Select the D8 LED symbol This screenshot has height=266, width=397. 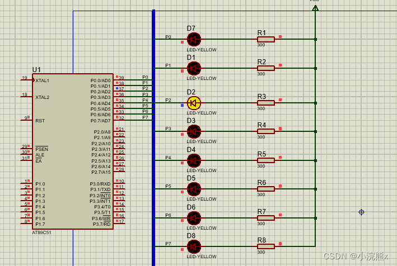pyautogui.click(x=194, y=246)
